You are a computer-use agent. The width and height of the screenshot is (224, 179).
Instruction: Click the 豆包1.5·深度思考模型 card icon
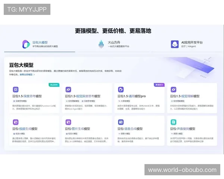pos(16,89)
